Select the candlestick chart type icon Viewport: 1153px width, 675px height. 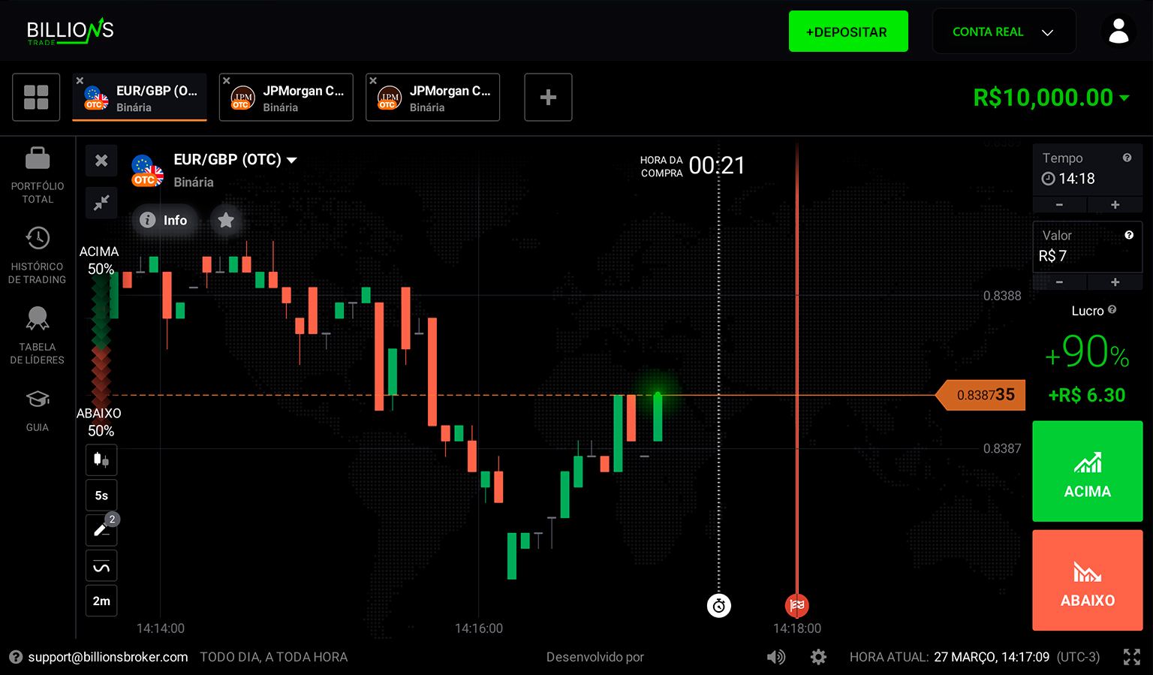click(x=101, y=460)
